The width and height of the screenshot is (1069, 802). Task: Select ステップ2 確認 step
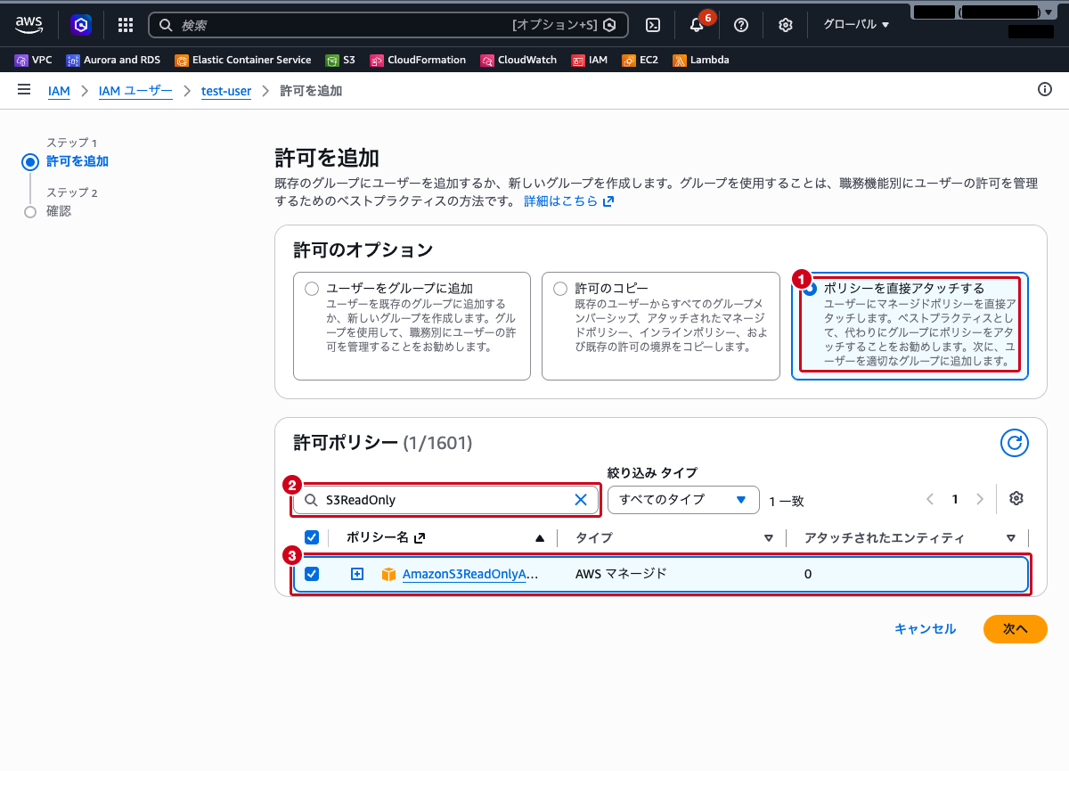[59, 211]
